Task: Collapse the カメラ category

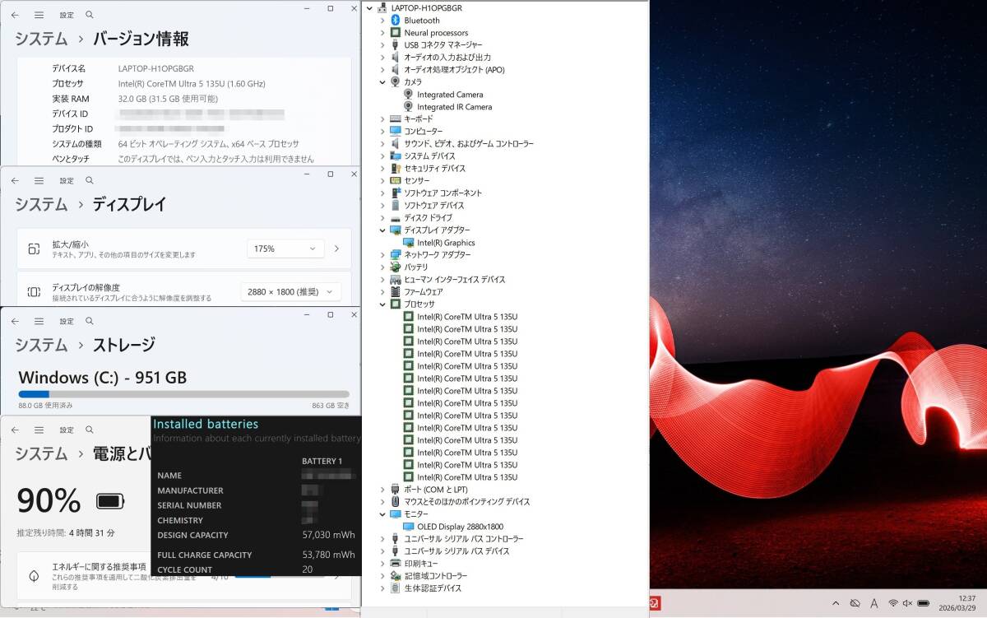Action: pos(382,82)
